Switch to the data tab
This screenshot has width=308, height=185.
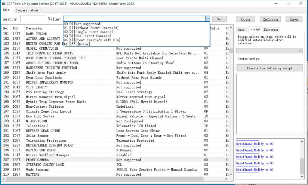tap(245, 29)
